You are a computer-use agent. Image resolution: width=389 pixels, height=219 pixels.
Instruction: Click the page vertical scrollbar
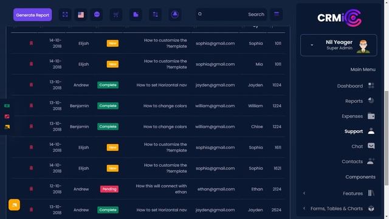pyautogui.click(x=387, y=138)
